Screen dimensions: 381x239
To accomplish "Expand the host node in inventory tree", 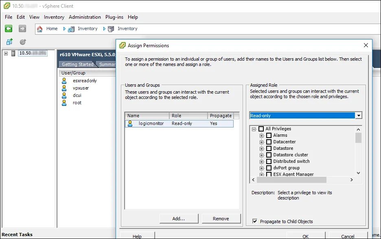I will (6, 53).
